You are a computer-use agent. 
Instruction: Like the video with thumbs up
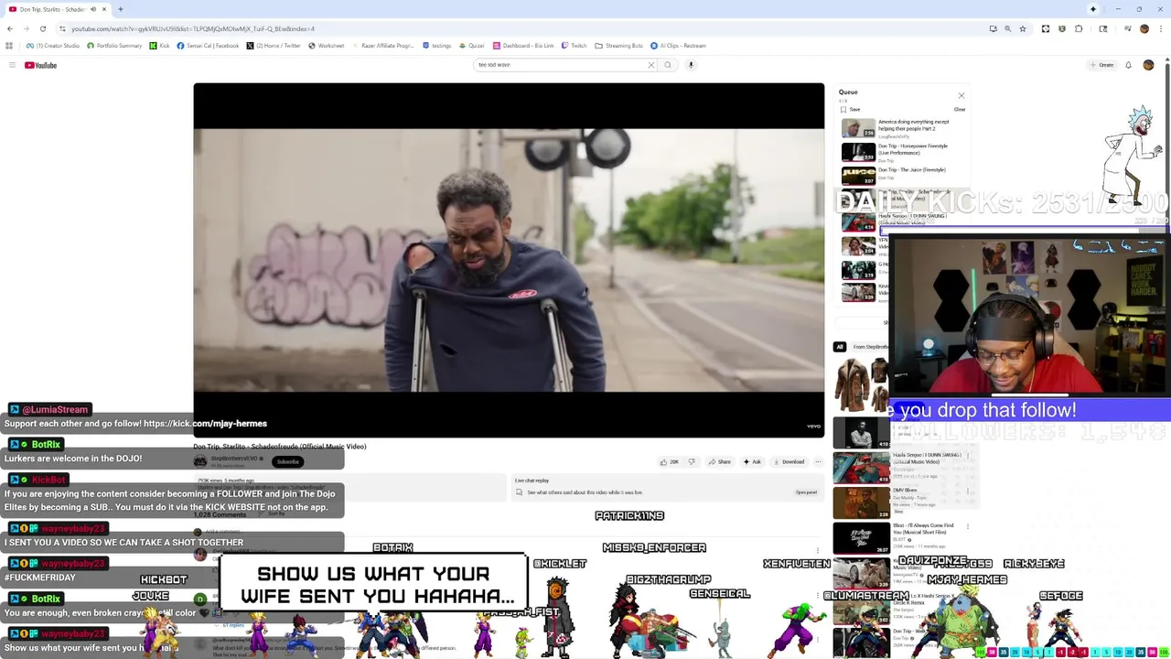(x=669, y=461)
